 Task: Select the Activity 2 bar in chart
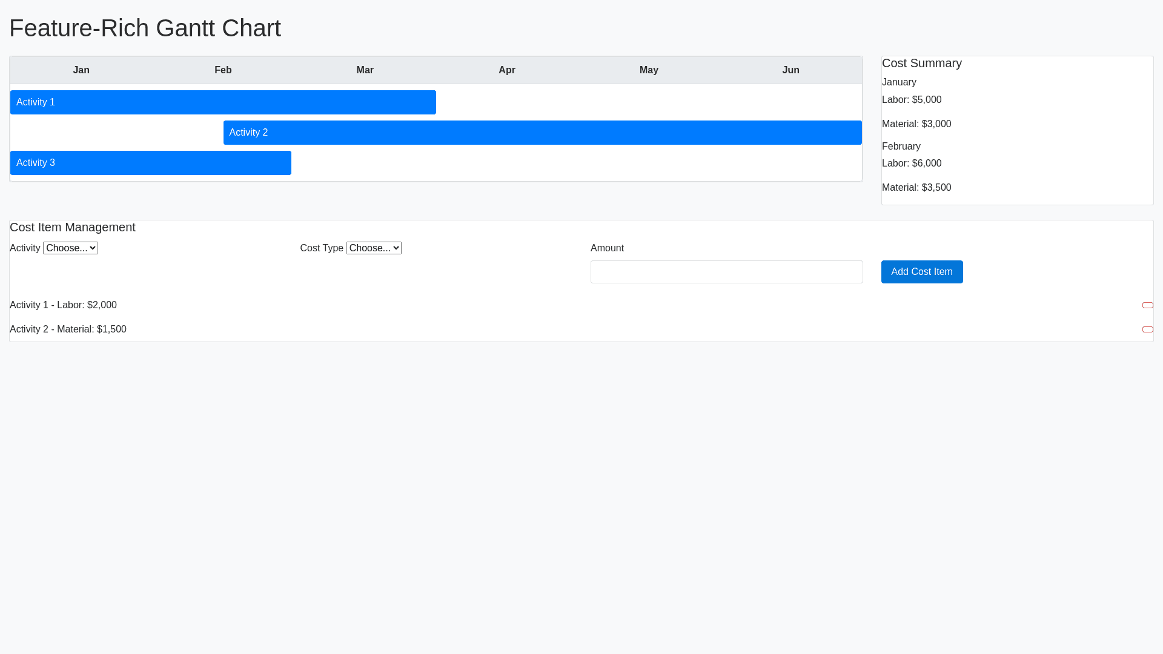[x=542, y=133]
